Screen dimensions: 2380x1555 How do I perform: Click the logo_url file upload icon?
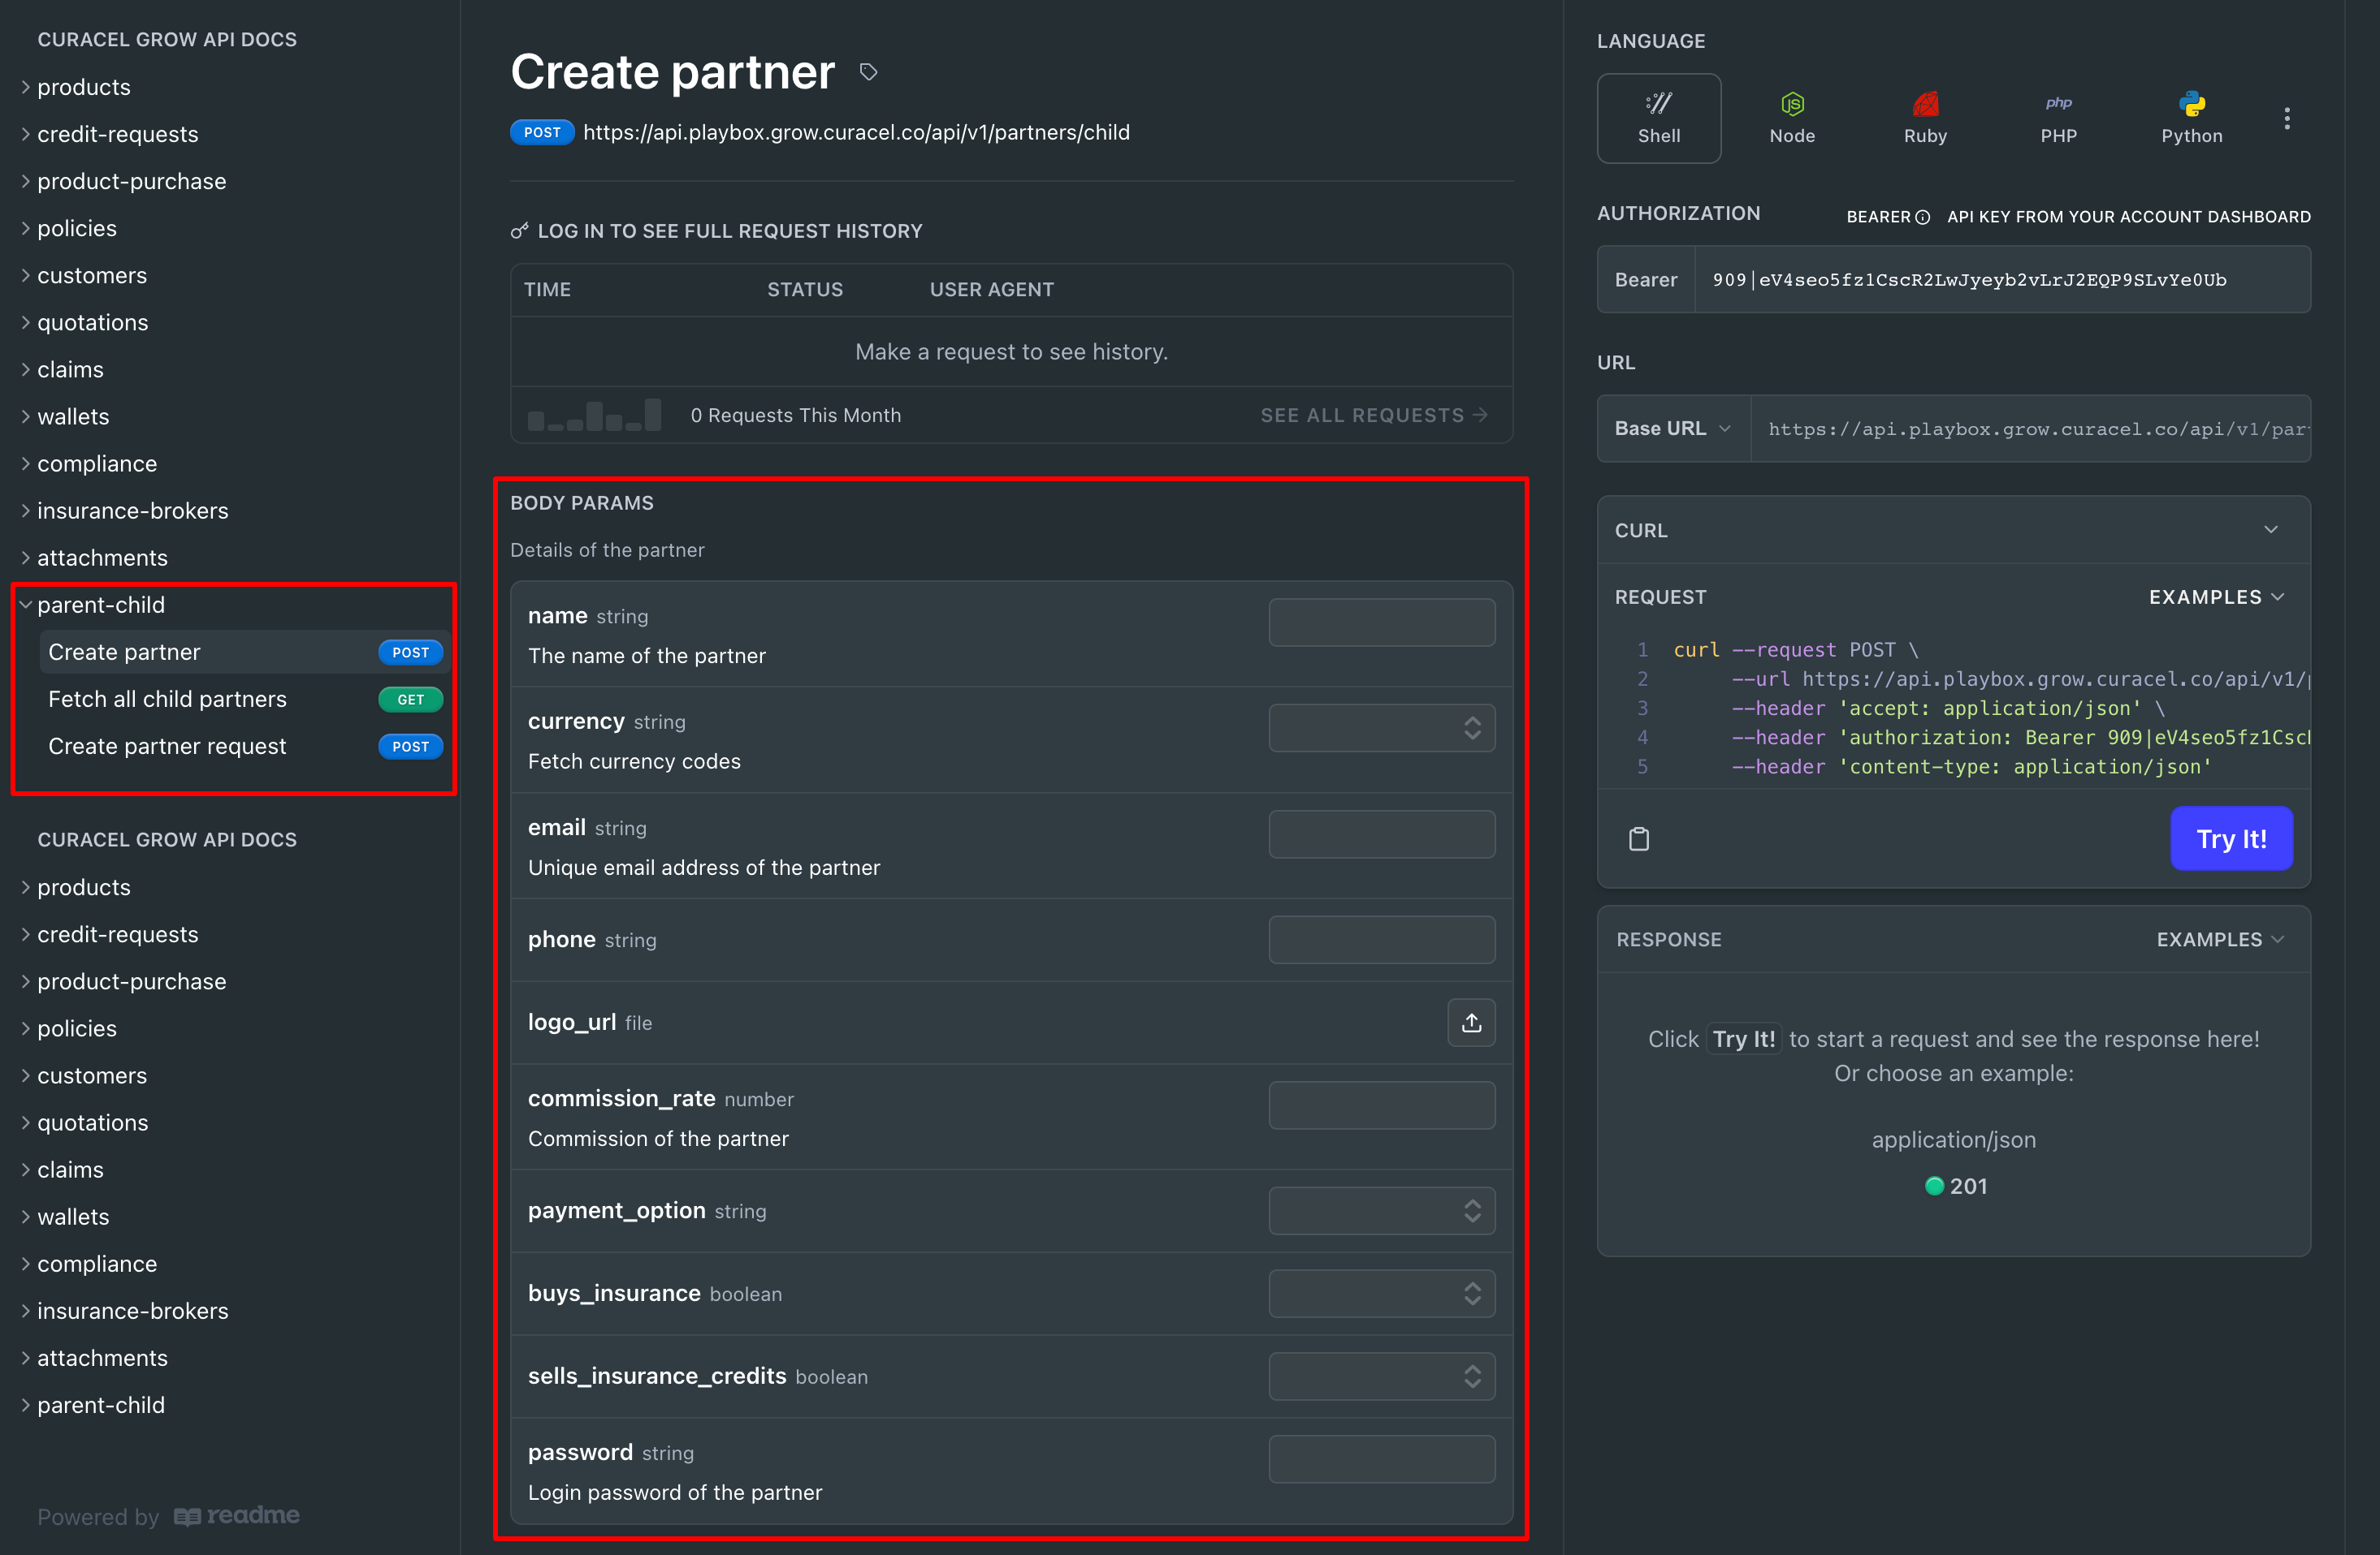click(x=1470, y=1023)
